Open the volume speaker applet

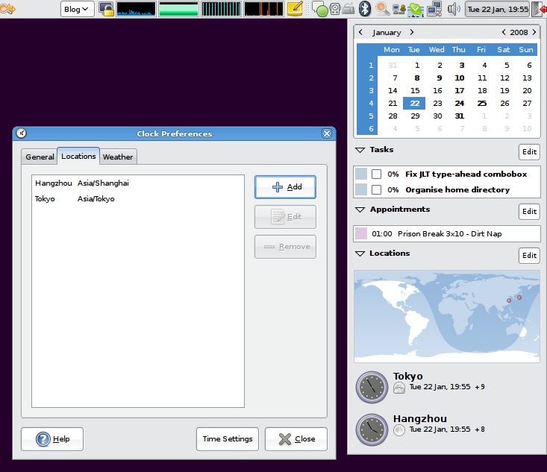tap(454, 9)
